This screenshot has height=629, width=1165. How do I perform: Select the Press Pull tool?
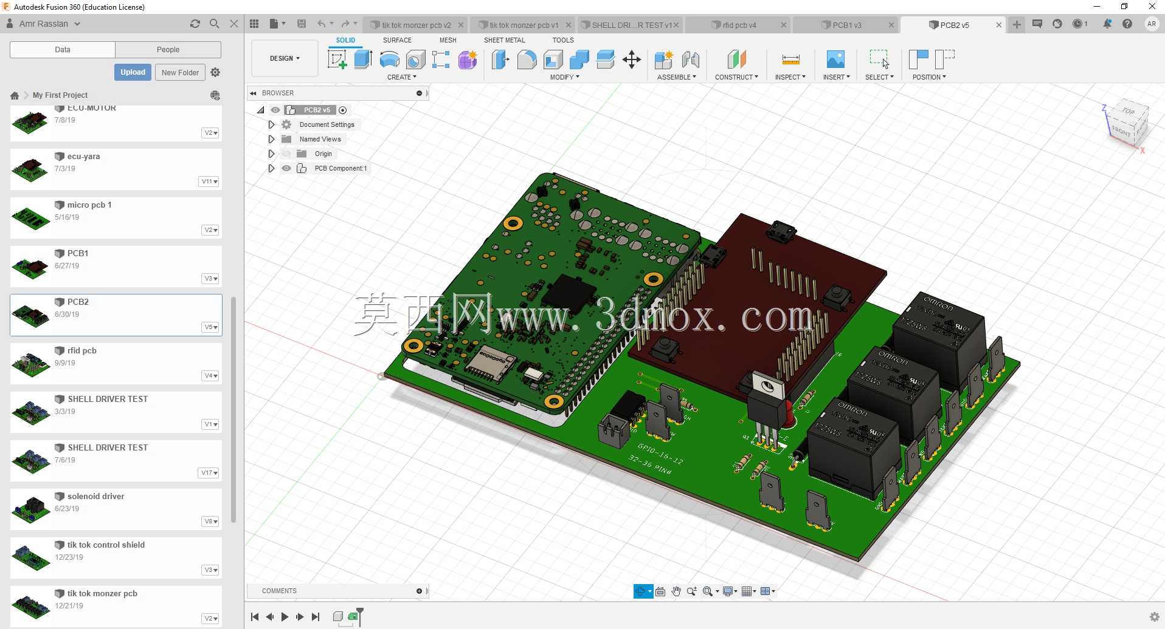(500, 59)
